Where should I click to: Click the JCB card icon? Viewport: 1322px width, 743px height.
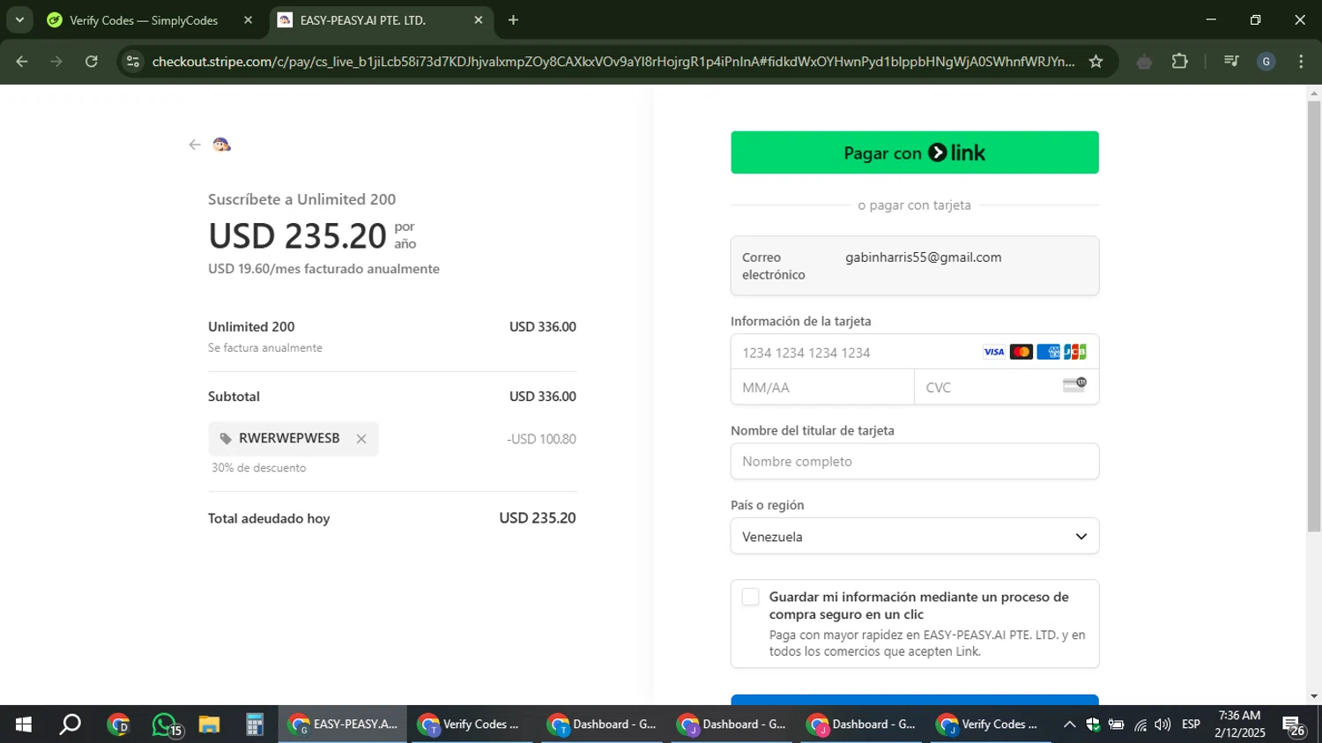tap(1075, 353)
